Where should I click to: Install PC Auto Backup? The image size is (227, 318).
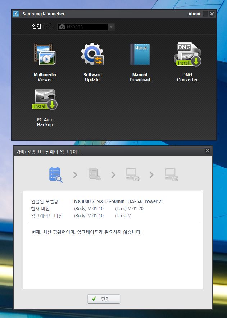45,100
